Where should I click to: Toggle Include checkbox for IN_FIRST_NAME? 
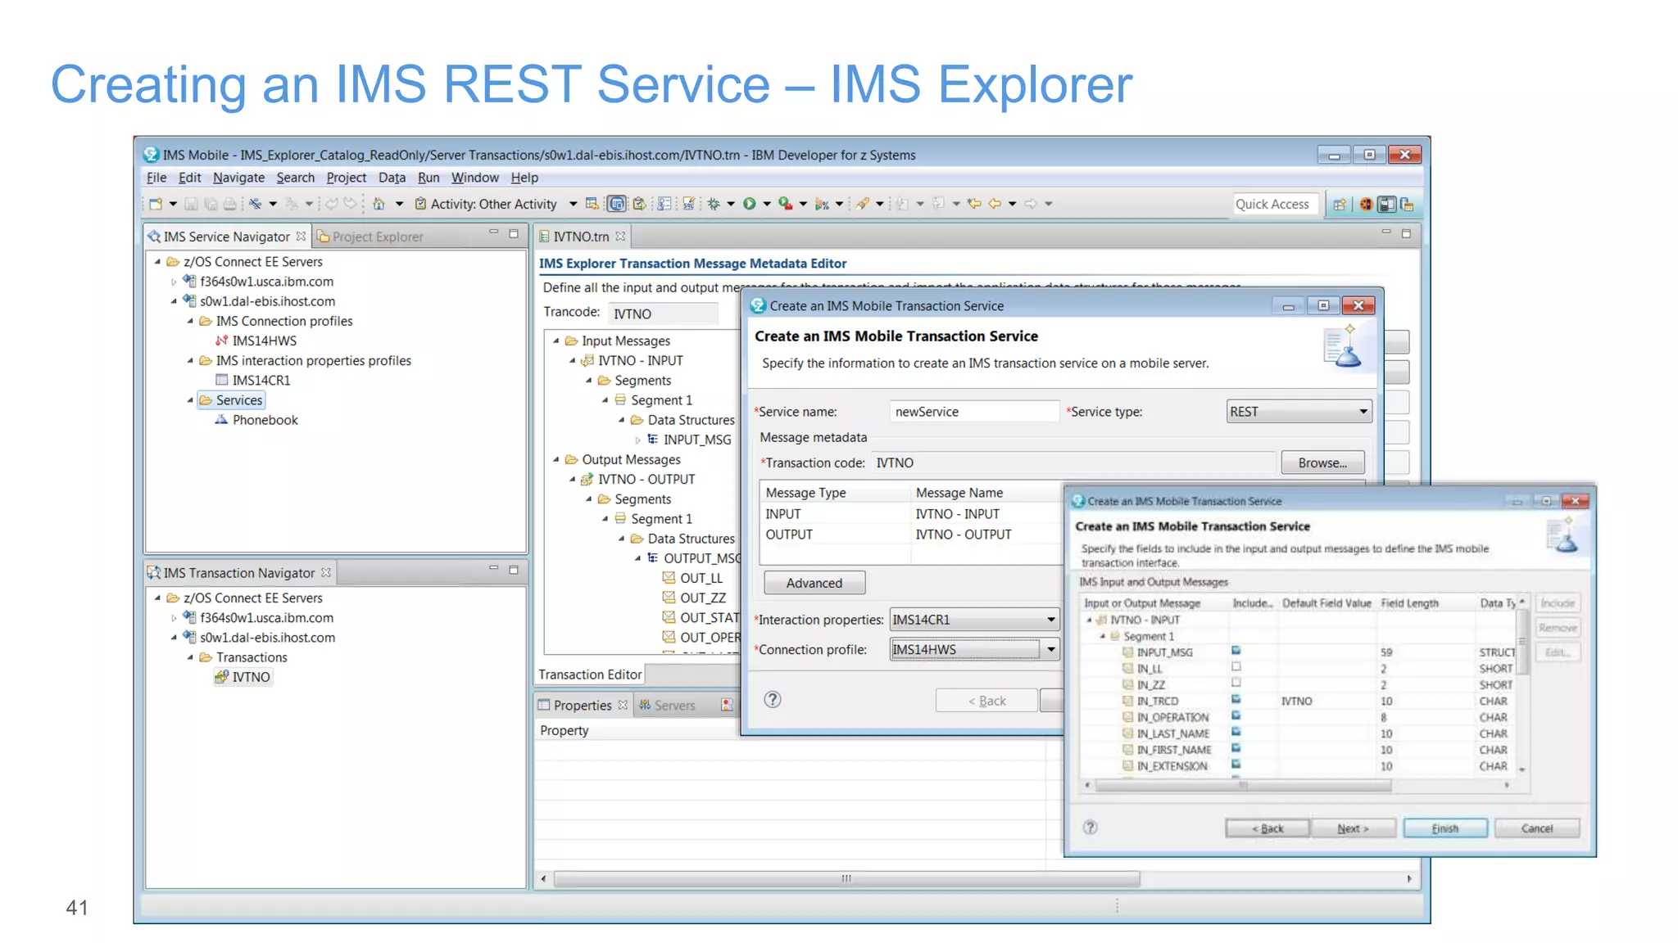(1236, 748)
